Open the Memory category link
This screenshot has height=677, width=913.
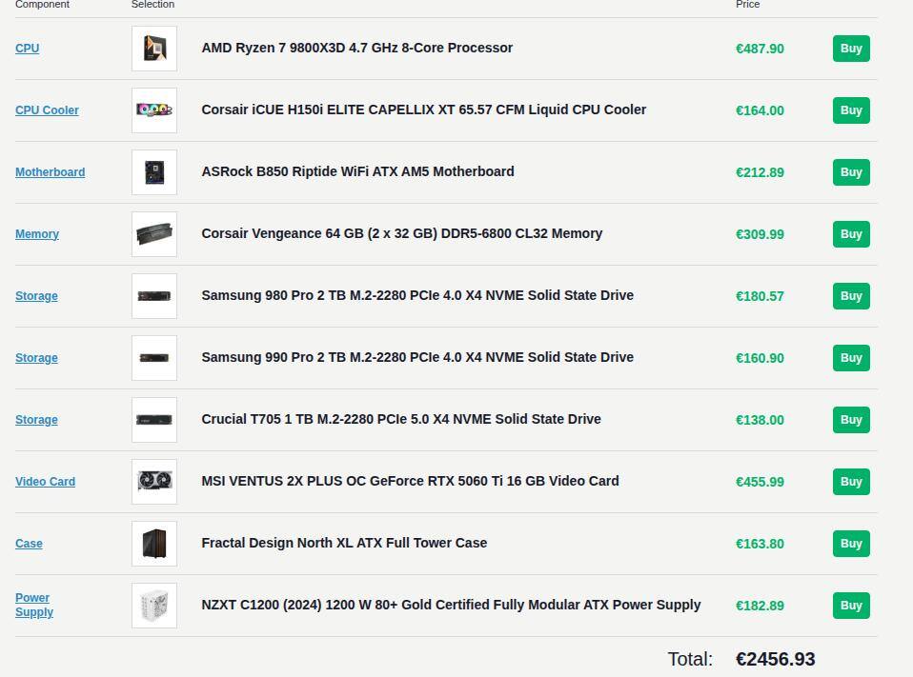point(37,234)
